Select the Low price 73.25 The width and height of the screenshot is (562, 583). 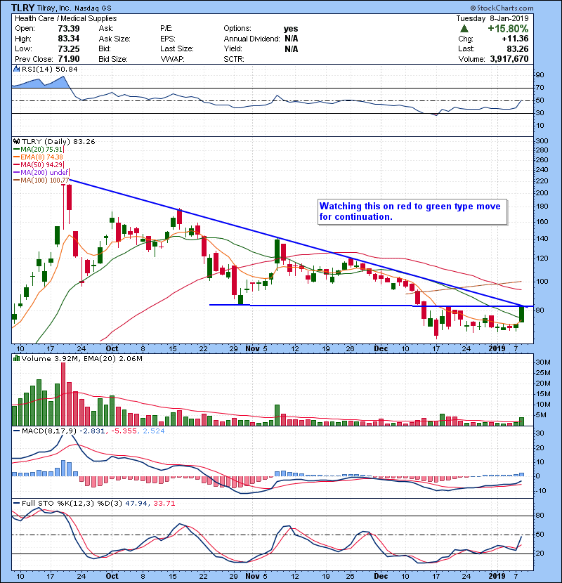[x=69, y=48]
